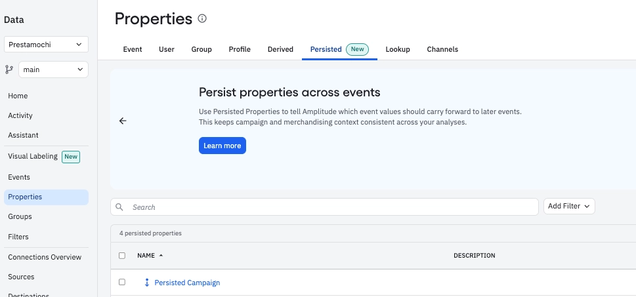636x297 pixels.
Task: Switch to the Profile tab
Action: pos(240,49)
